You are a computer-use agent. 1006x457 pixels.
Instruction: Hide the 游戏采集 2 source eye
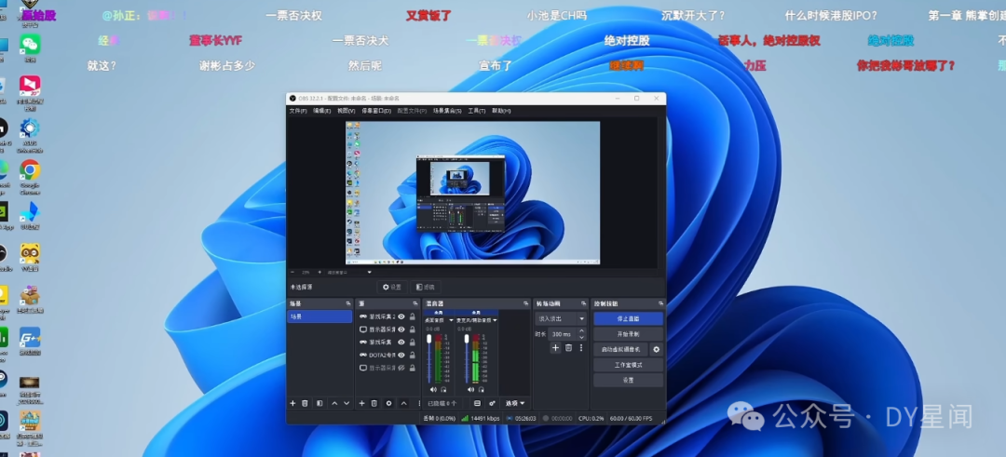(401, 316)
